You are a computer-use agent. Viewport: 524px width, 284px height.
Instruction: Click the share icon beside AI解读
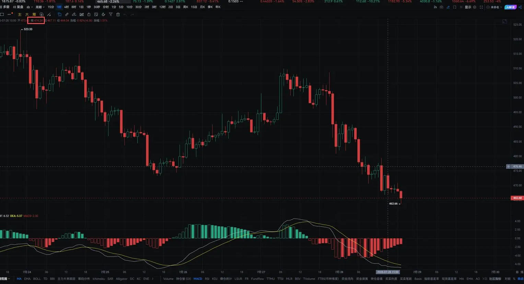[x=520, y=7]
